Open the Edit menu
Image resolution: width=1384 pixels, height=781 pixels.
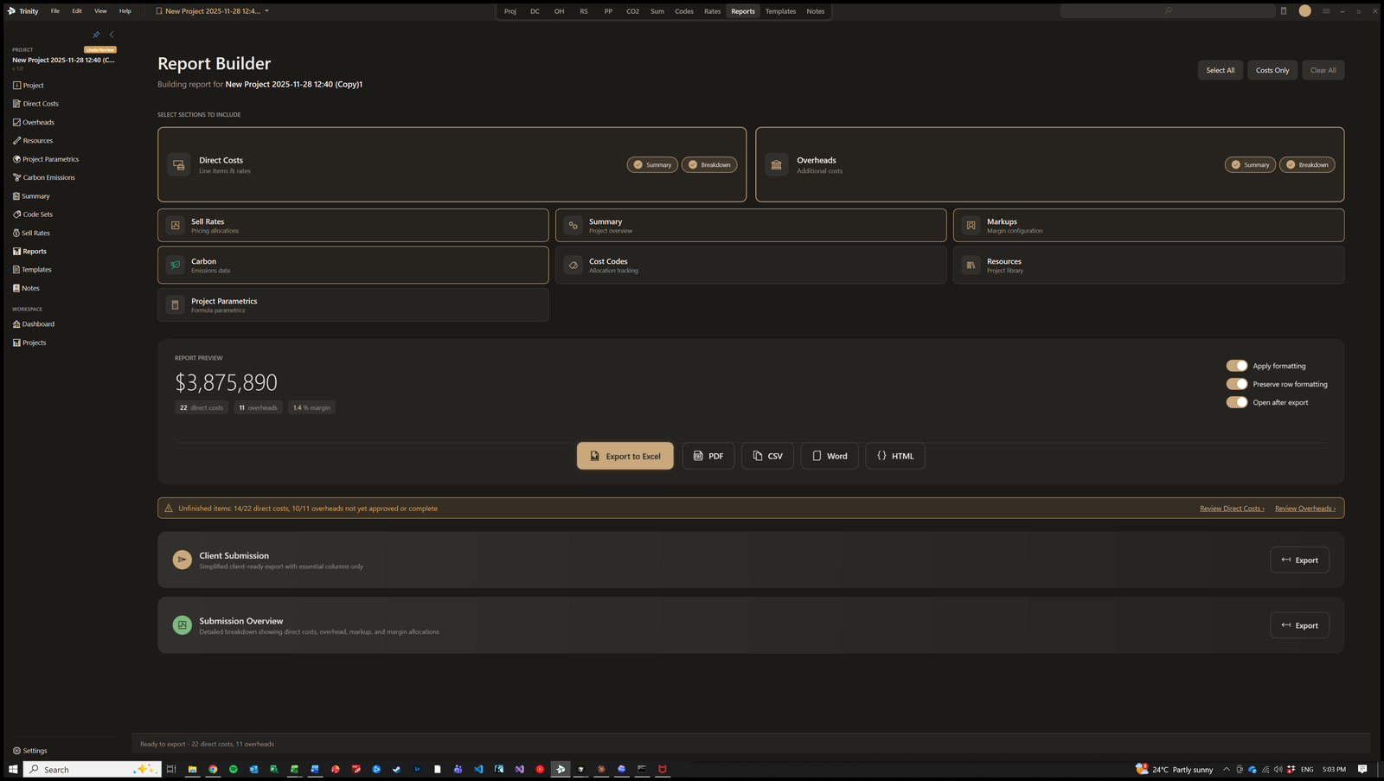click(x=77, y=11)
